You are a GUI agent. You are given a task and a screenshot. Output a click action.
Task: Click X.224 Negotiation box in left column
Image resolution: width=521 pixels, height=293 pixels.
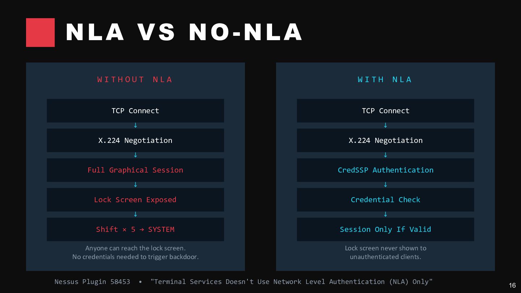135,140
